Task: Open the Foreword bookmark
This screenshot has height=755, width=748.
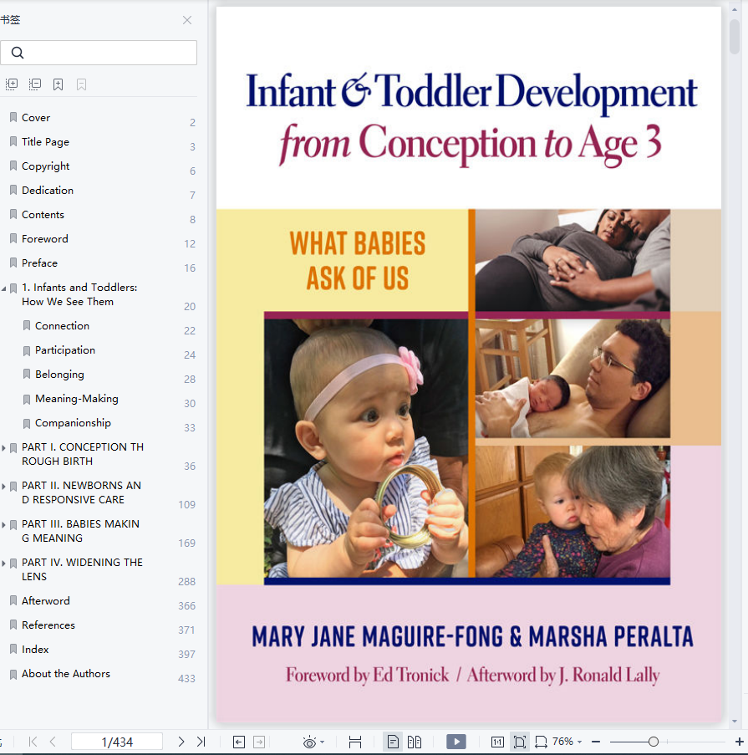Action: point(45,239)
